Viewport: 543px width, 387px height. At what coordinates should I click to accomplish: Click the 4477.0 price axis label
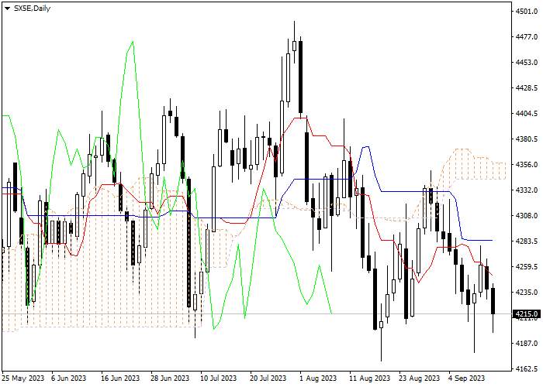[527, 37]
